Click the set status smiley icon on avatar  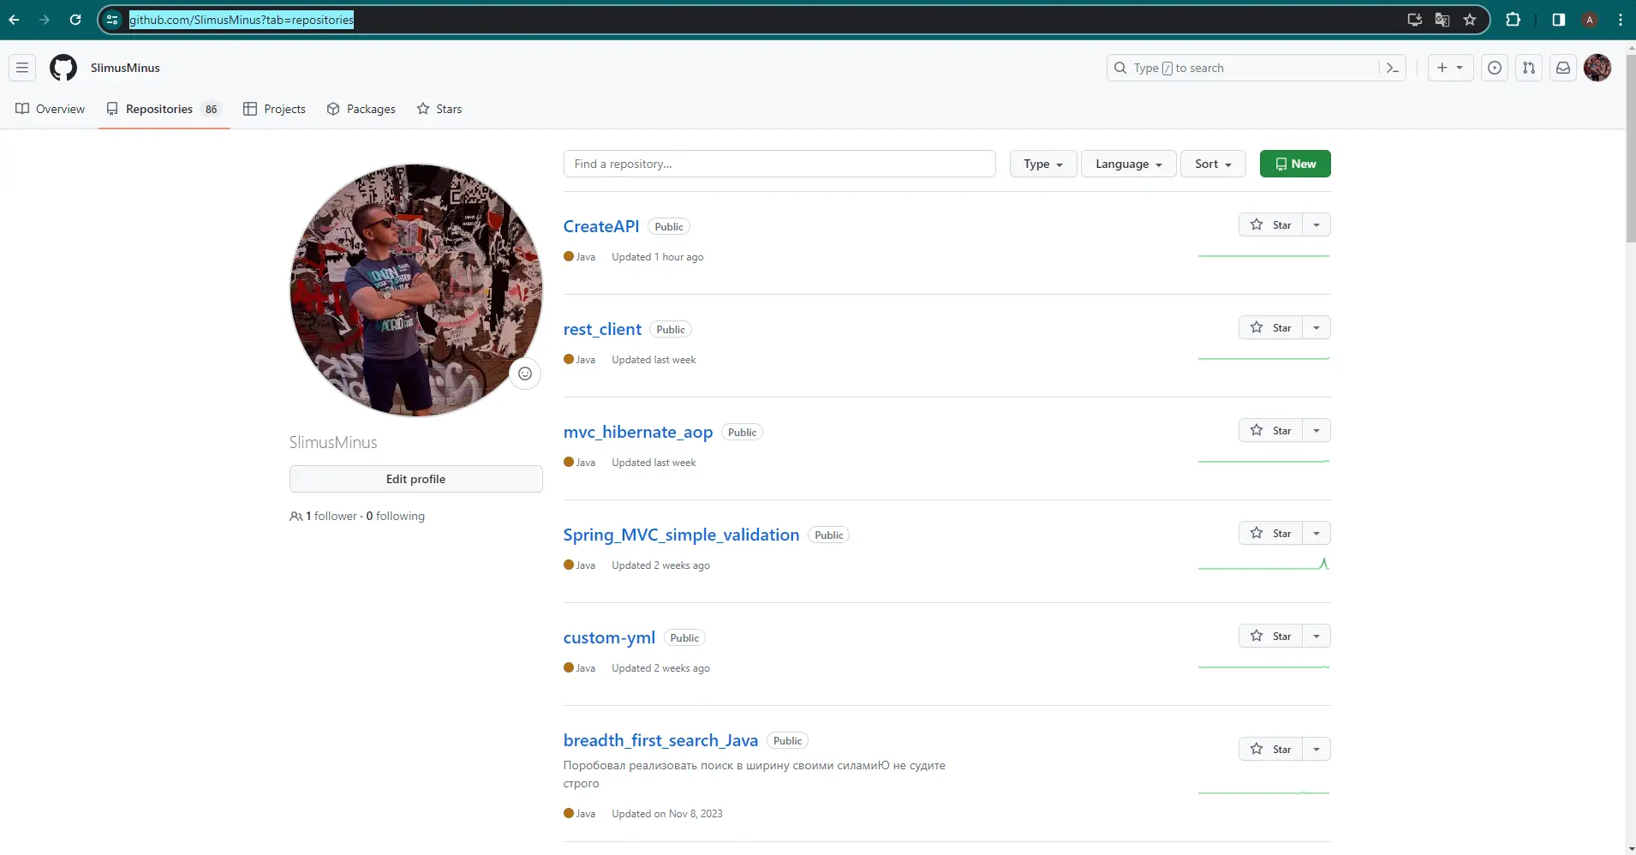(525, 374)
